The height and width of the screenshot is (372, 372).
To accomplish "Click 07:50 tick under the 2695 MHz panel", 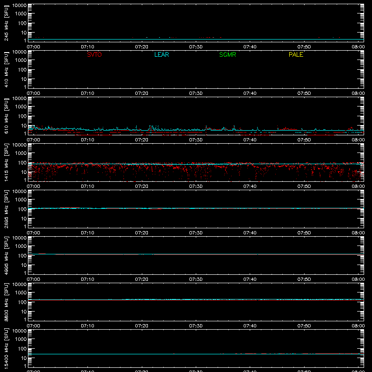I will click(304, 233).
